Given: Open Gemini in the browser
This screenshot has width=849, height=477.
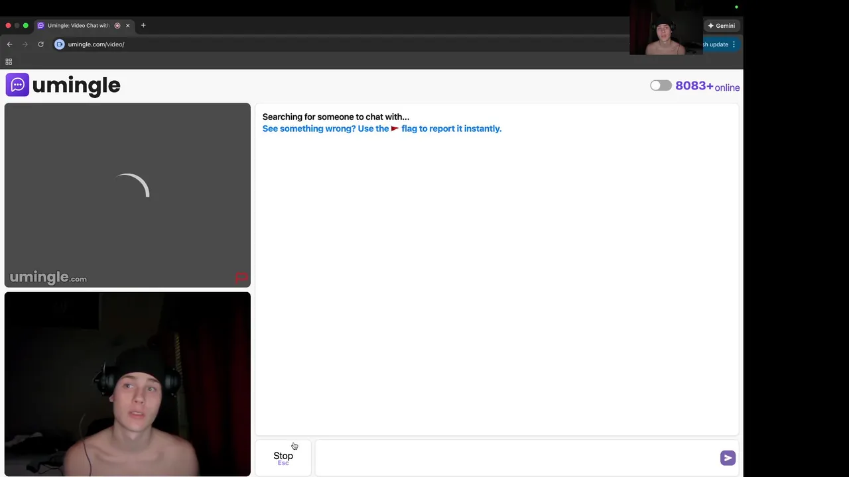Looking at the screenshot, I should point(721,26).
